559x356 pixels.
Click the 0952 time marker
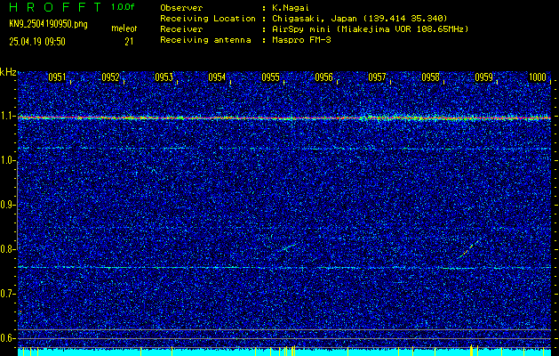[110, 77]
